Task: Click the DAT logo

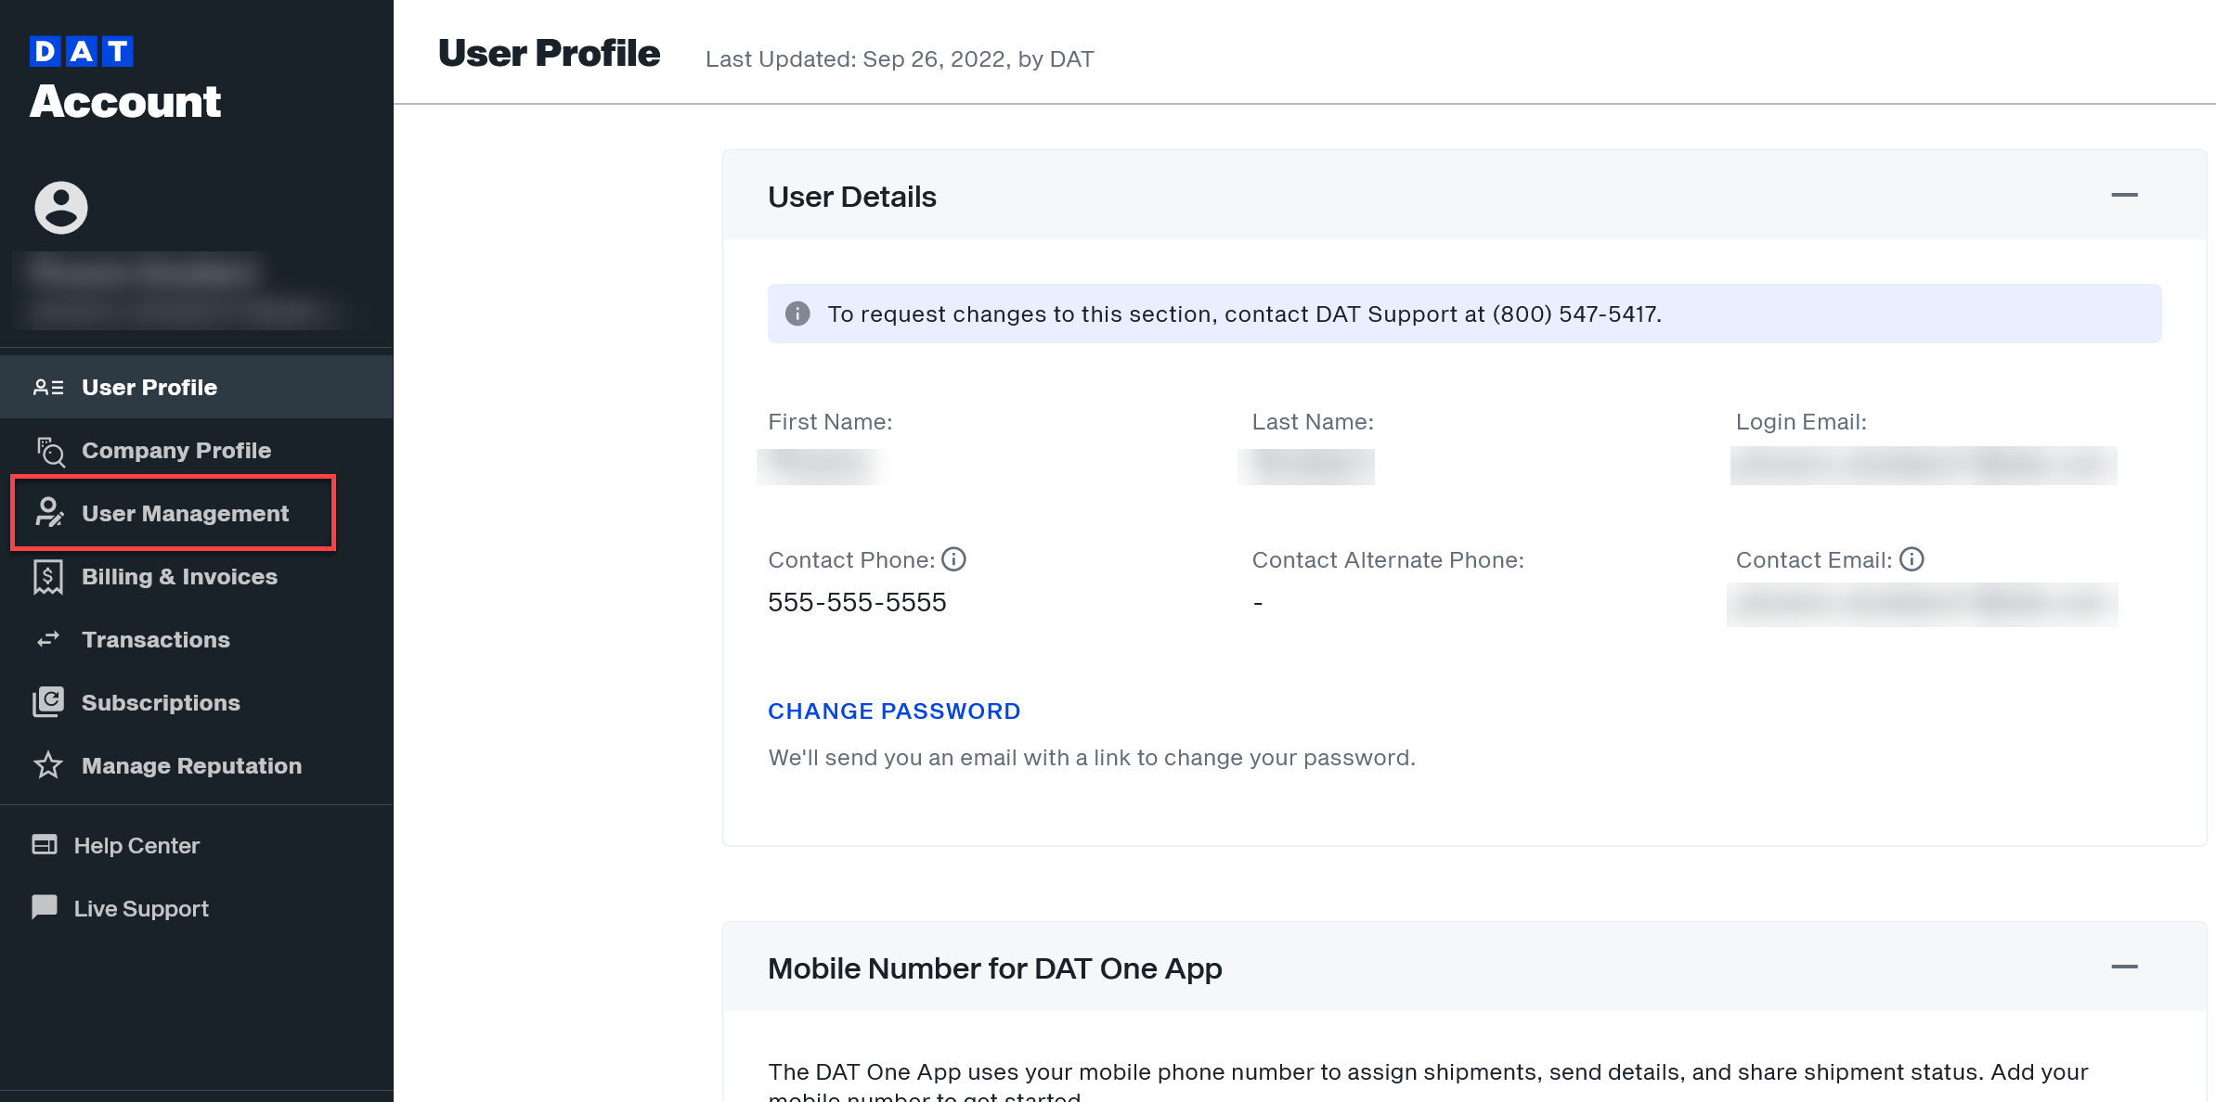Action: [82, 51]
